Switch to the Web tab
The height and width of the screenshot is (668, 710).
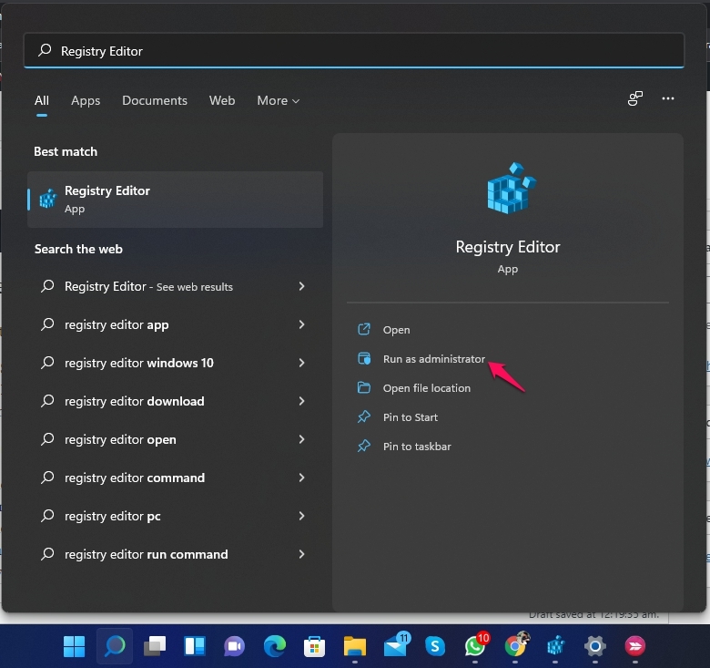(x=222, y=100)
